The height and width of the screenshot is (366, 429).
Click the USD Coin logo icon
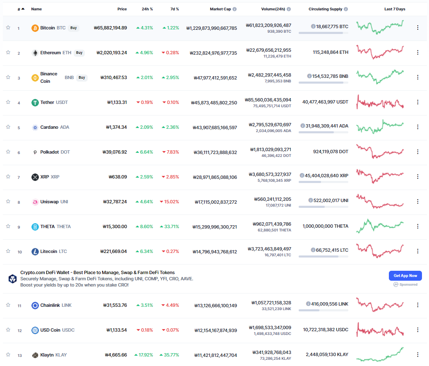point(35,330)
